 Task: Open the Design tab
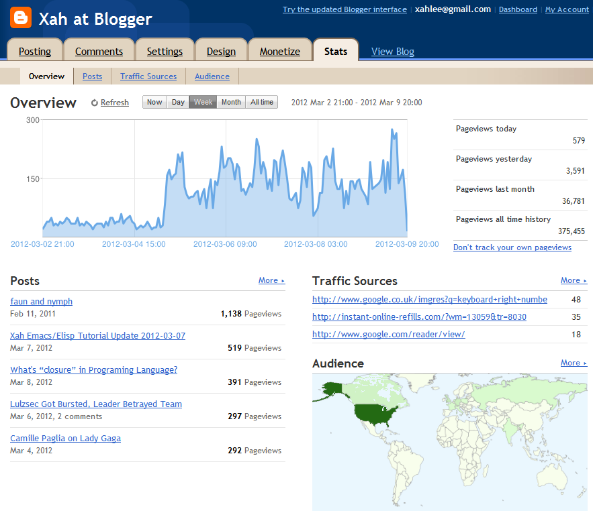tap(221, 51)
